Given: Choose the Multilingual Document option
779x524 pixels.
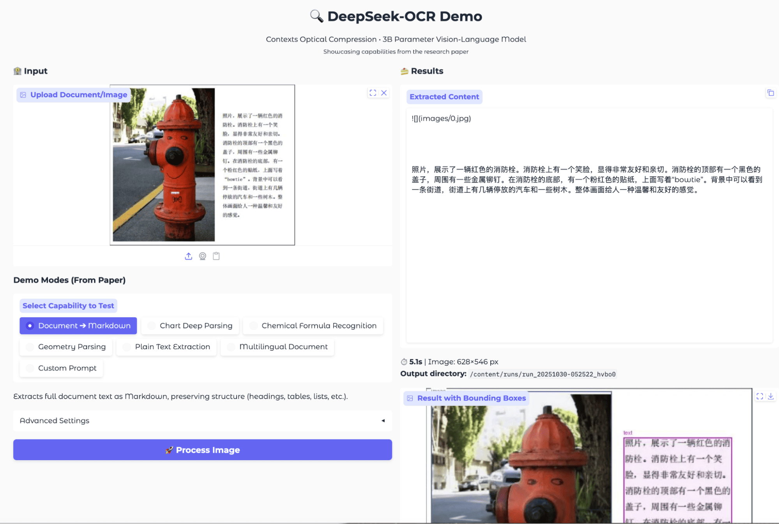Looking at the screenshot, I should 277,346.
